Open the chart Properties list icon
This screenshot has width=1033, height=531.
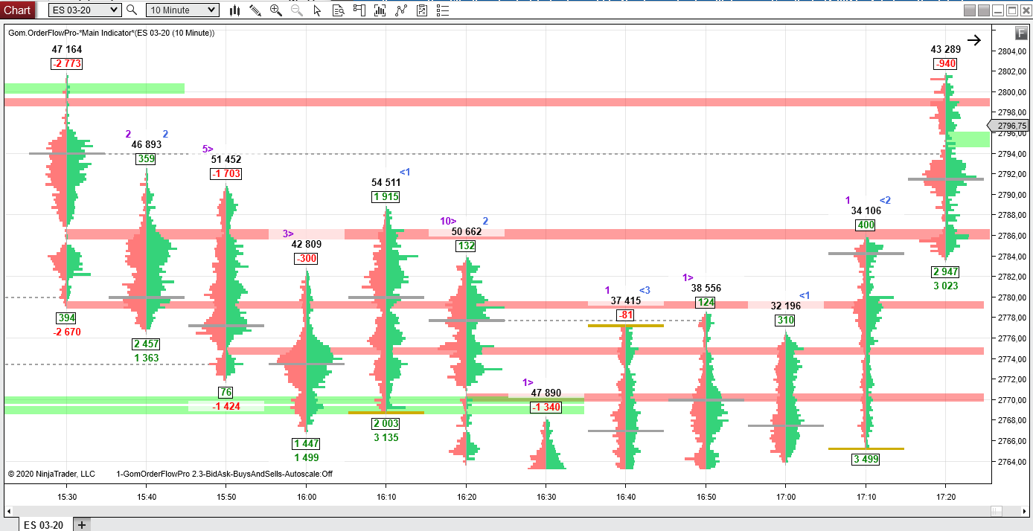[x=443, y=10]
